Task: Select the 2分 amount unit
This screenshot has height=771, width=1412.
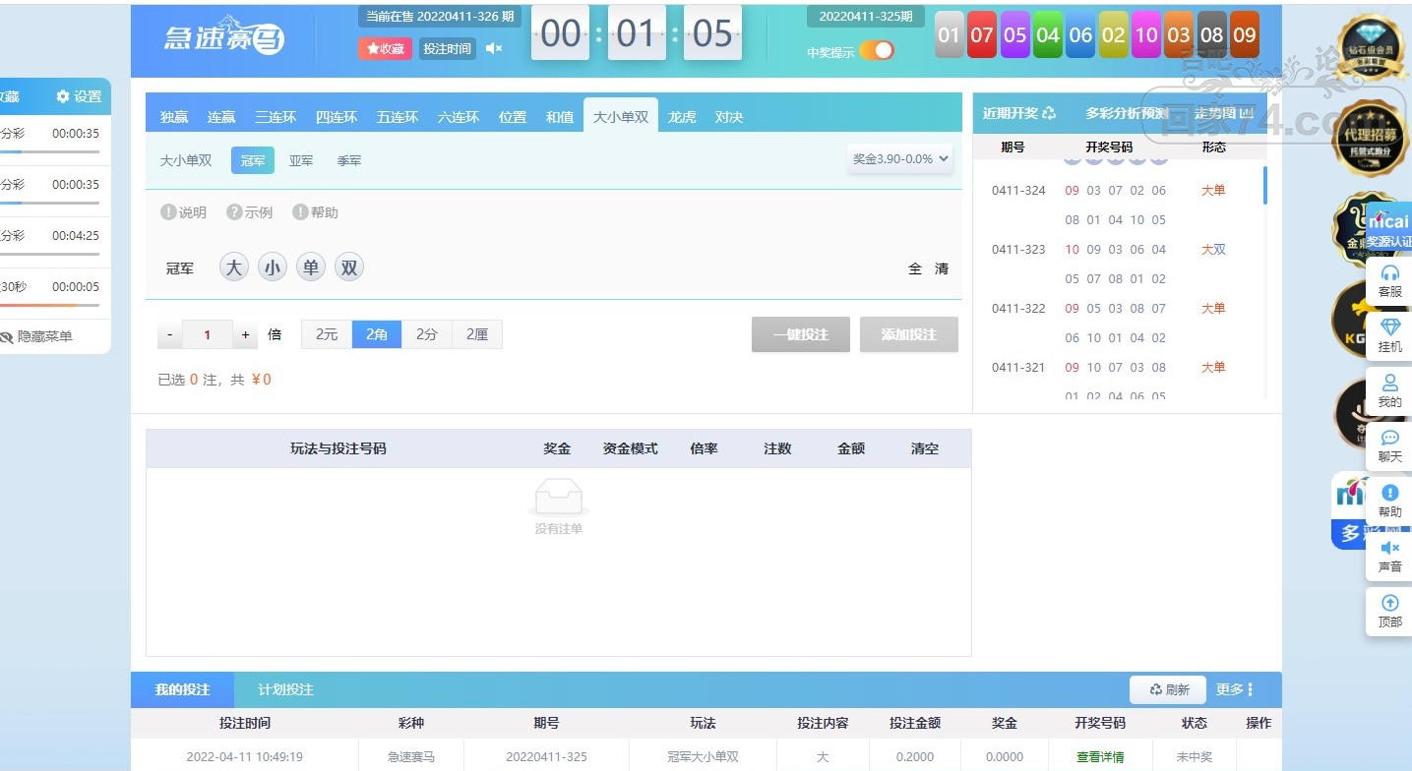Action: point(427,334)
